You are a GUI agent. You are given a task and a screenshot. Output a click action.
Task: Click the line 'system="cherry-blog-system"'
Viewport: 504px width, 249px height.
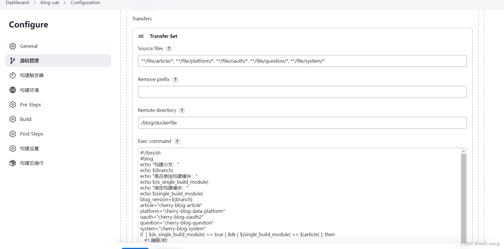point(173,229)
